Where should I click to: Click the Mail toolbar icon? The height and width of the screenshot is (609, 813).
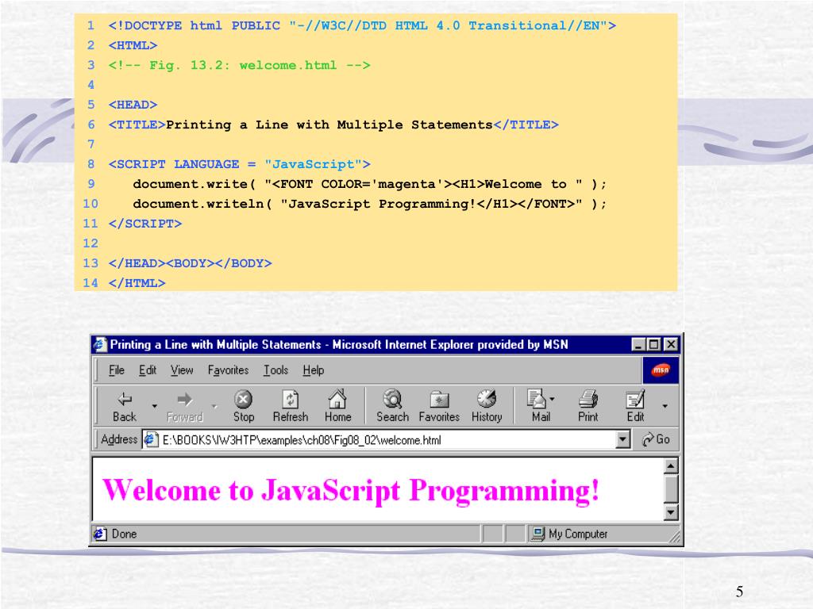tap(537, 399)
